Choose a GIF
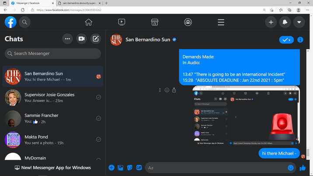 click(x=139, y=168)
